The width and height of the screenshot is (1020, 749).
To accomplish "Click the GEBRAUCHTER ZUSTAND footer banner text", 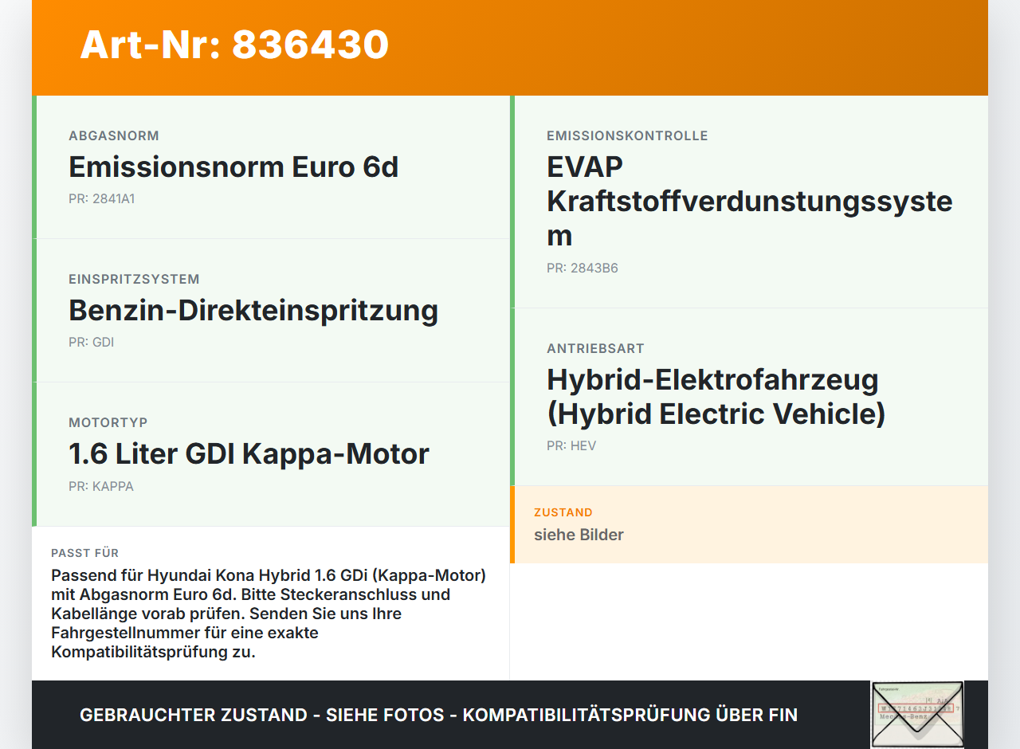I will pyautogui.click(x=438, y=716).
